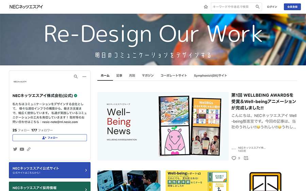Open the ログイン link

[272, 7]
